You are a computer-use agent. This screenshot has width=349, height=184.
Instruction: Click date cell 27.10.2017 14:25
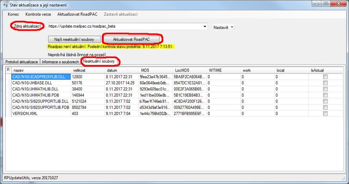(x=122, y=83)
